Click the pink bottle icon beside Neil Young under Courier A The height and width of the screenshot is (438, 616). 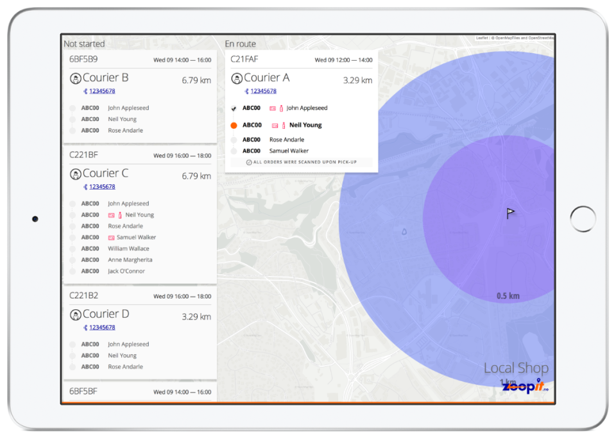pyautogui.click(x=284, y=126)
